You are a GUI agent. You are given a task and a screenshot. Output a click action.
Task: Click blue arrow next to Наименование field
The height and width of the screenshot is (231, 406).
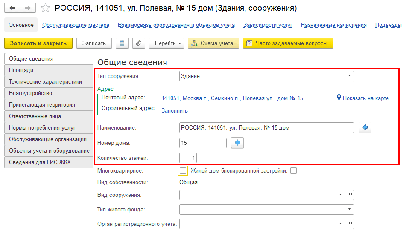point(365,127)
